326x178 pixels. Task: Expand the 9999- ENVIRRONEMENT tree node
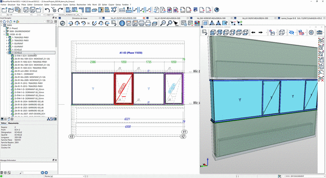[4, 31]
